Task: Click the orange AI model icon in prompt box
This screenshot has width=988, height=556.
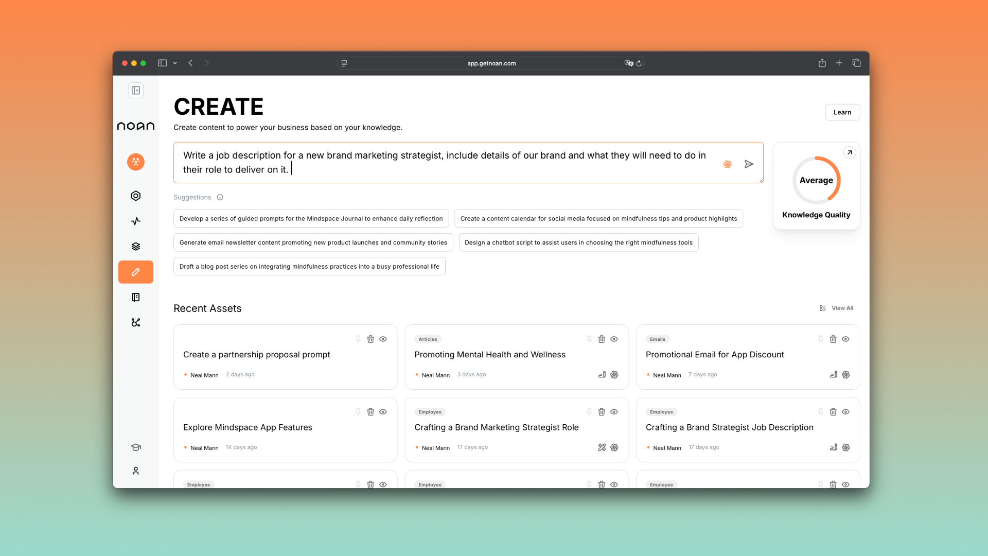Action: [727, 164]
